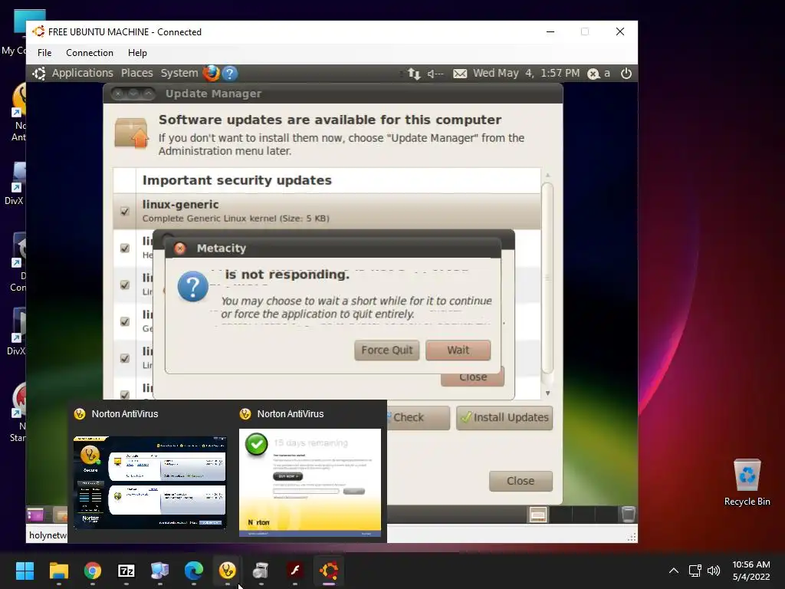Select the Ubuntu remote viewer taskbar icon
The height and width of the screenshot is (589, 785).
tap(329, 571)
